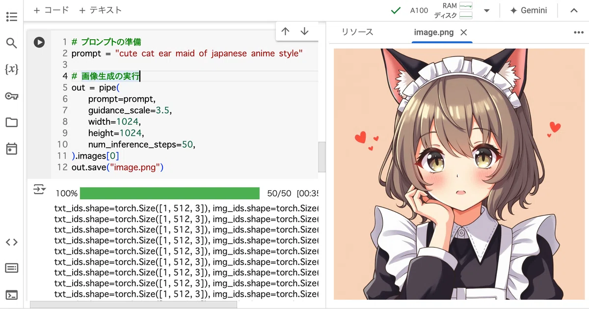
Task: Move cell down with the down arrow
Action: (x=304, y=31)
